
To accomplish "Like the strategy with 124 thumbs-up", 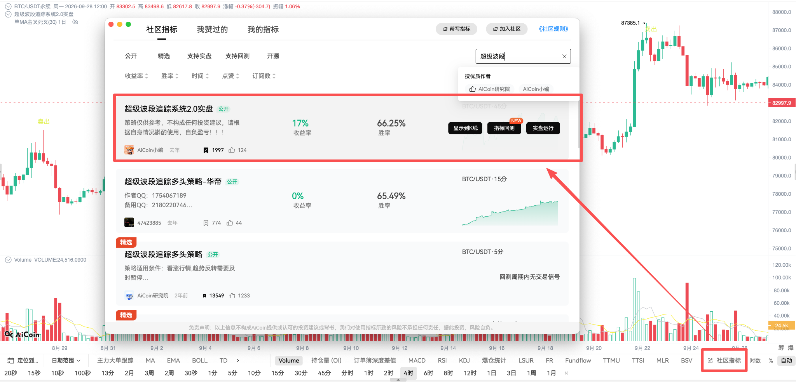I will pyautogui.click(x=232, y=150).
